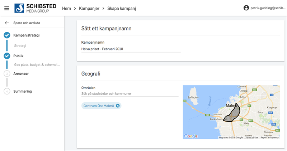Click the Schibsted Media Group logo
This screenshot has height=151, width=287.
tap(35, 8)
